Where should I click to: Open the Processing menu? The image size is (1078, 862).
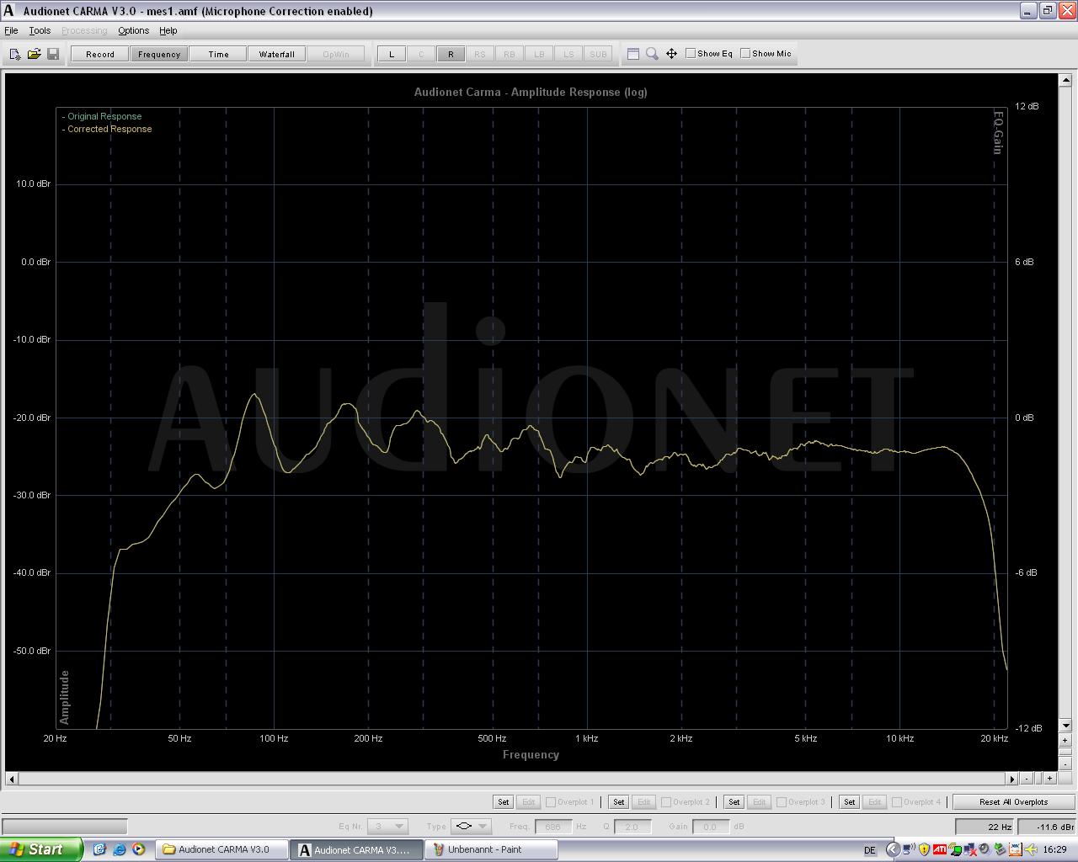click(x=84, y=30)
